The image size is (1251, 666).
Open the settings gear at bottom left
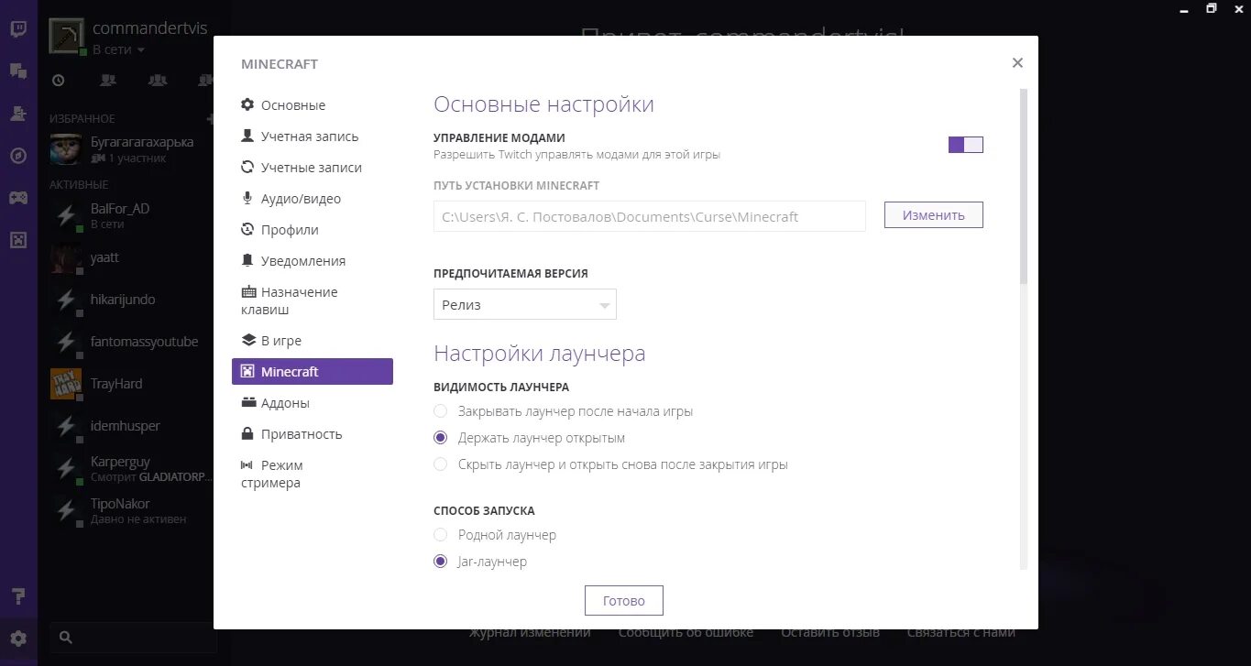(x=18, y=639)
